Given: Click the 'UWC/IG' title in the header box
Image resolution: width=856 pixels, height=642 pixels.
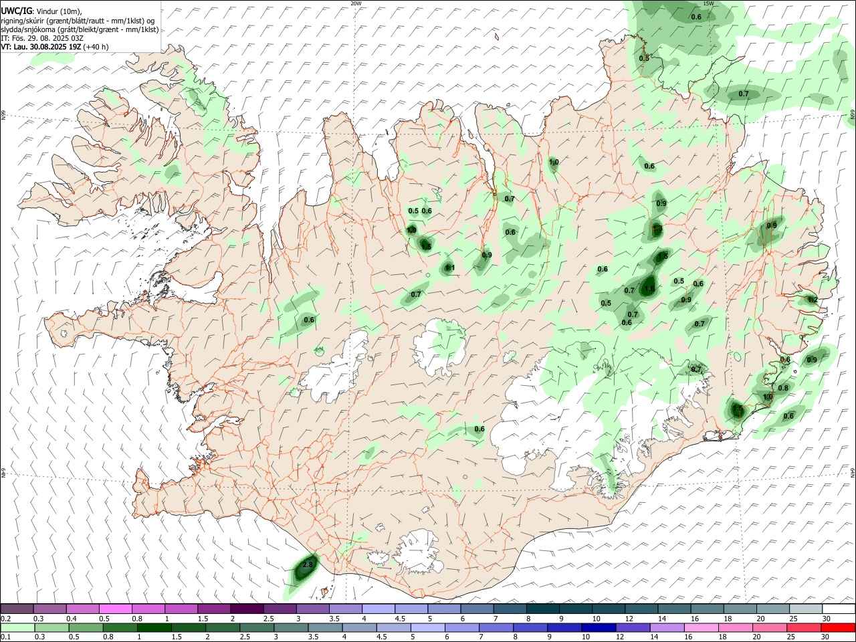Looking at the screenshot, I should point(16,11).
